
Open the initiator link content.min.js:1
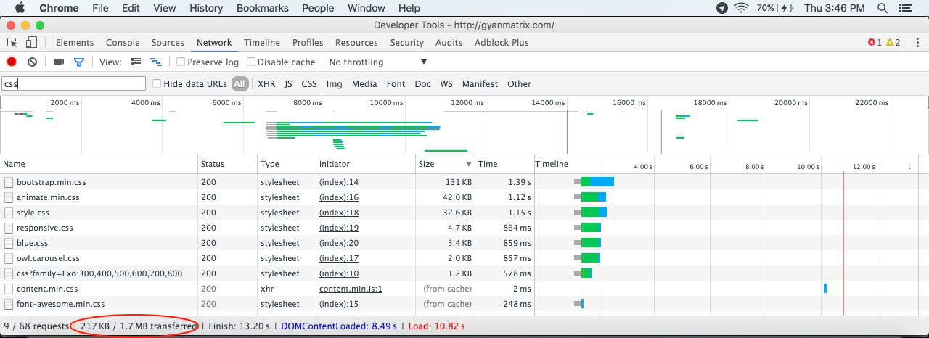click(351, 289)
